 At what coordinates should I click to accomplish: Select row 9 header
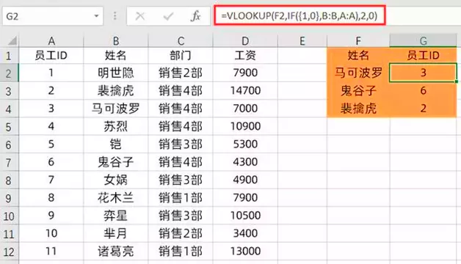[9, 198]
